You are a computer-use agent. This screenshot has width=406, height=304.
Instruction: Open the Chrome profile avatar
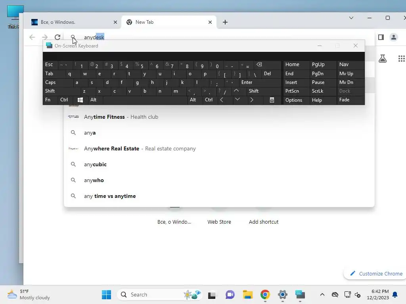click(x=394, y=37)
